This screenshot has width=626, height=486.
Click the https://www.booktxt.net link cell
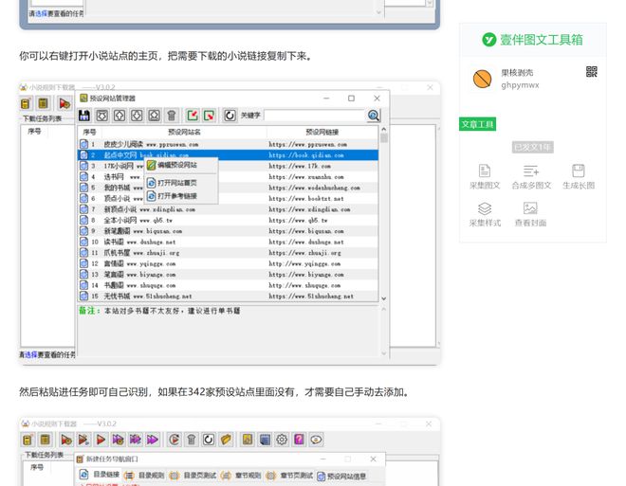tap(306, 199)
